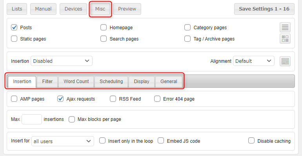
Task: Go to the General tab
Action: [x=169, y=82]
